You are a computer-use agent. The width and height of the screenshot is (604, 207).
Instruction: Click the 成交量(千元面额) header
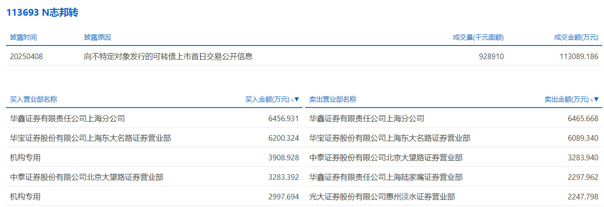tap(478, 37)
